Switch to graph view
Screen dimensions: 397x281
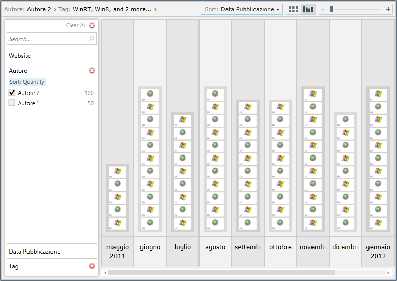[308, 9]
